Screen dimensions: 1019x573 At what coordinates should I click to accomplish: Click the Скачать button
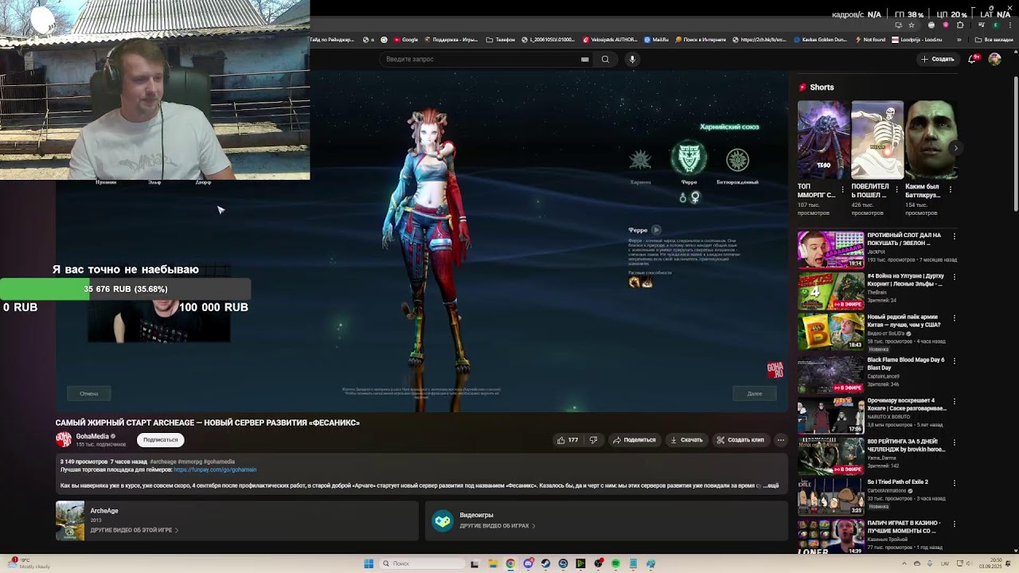click(x=687, y=440)
